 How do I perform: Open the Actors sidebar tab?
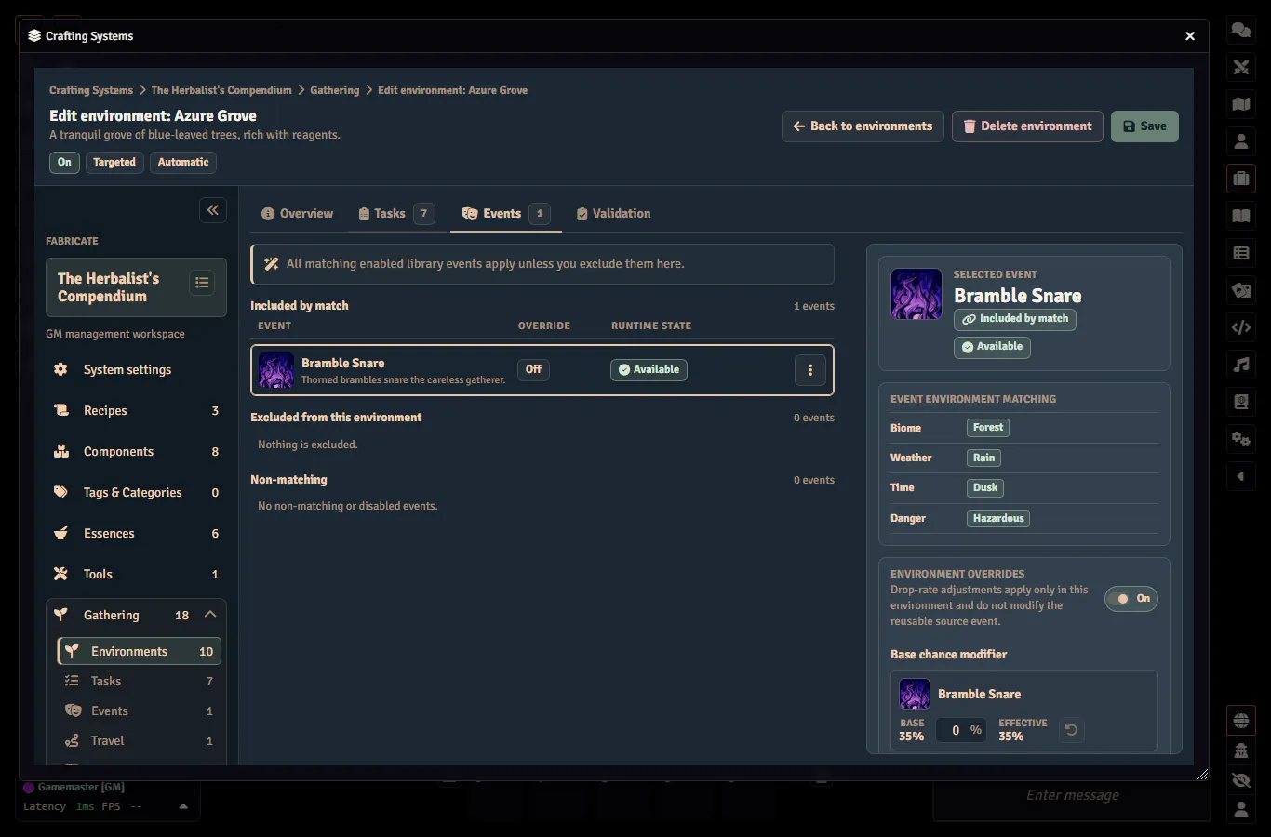1241,141
